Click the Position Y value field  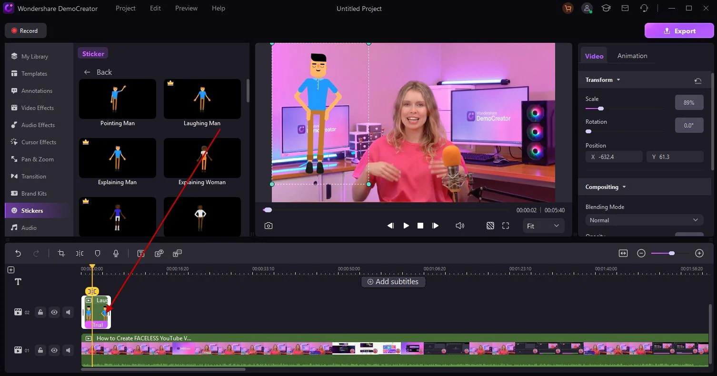click(x=675, y=157)
